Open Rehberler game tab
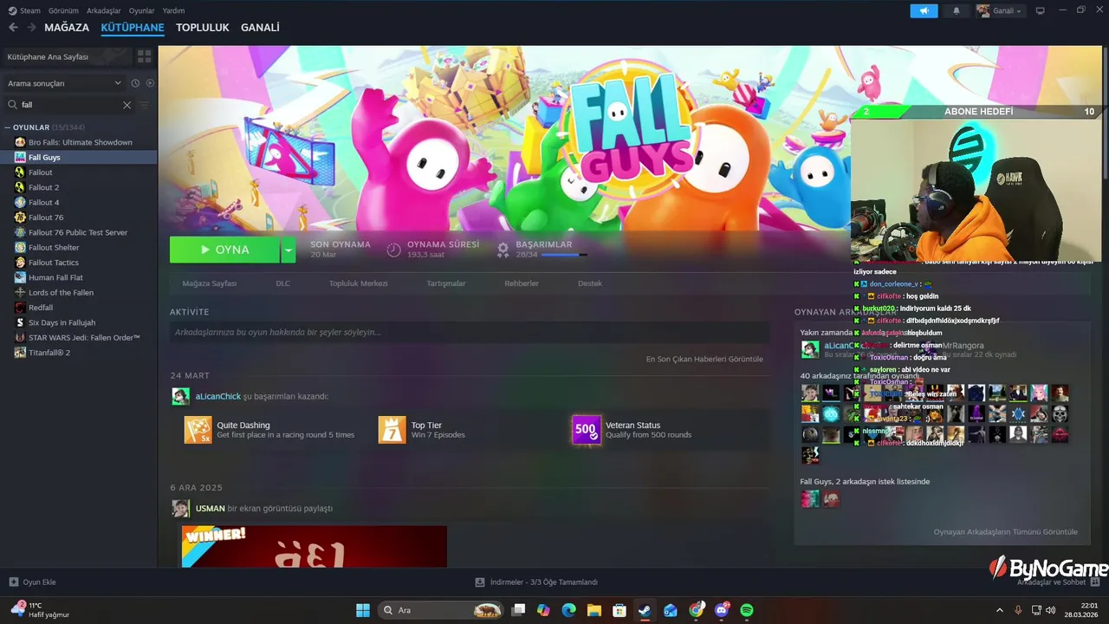The height and width of the screenshot is (624, 1109). point(522,283)
